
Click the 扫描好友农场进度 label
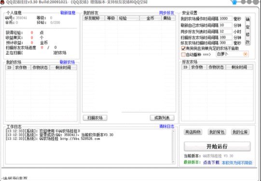click(x=21, y=48)
